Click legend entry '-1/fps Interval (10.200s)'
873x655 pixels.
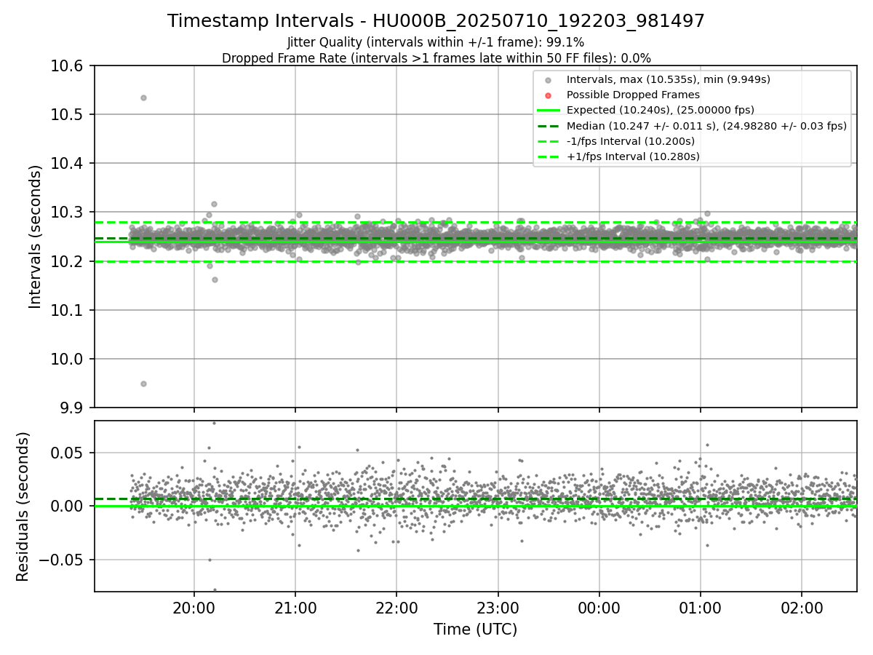point(630,141)
